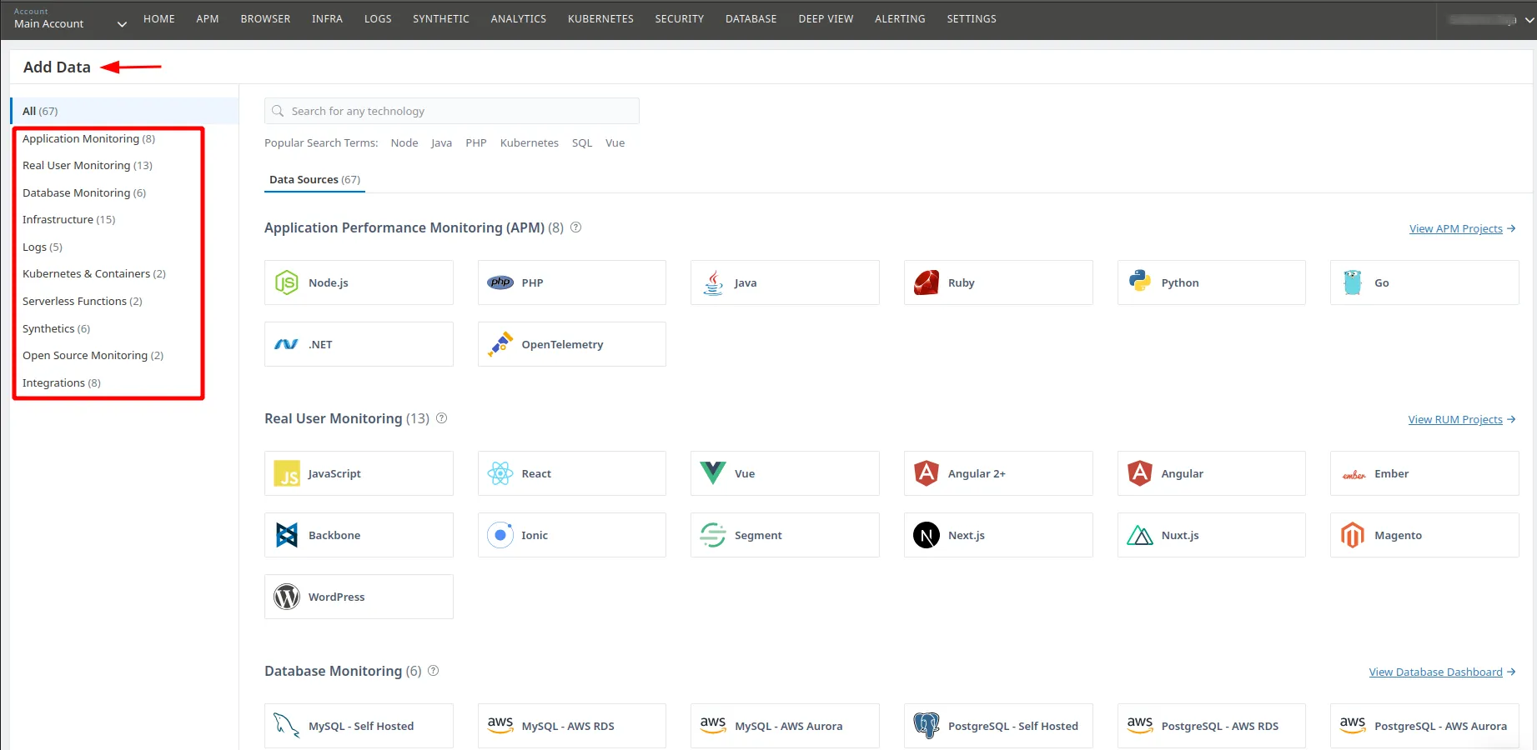The height and width of the screenshot is (750, 1537).
Task: Expand the user profile dropdown arrow
Action: point(1529,20)
